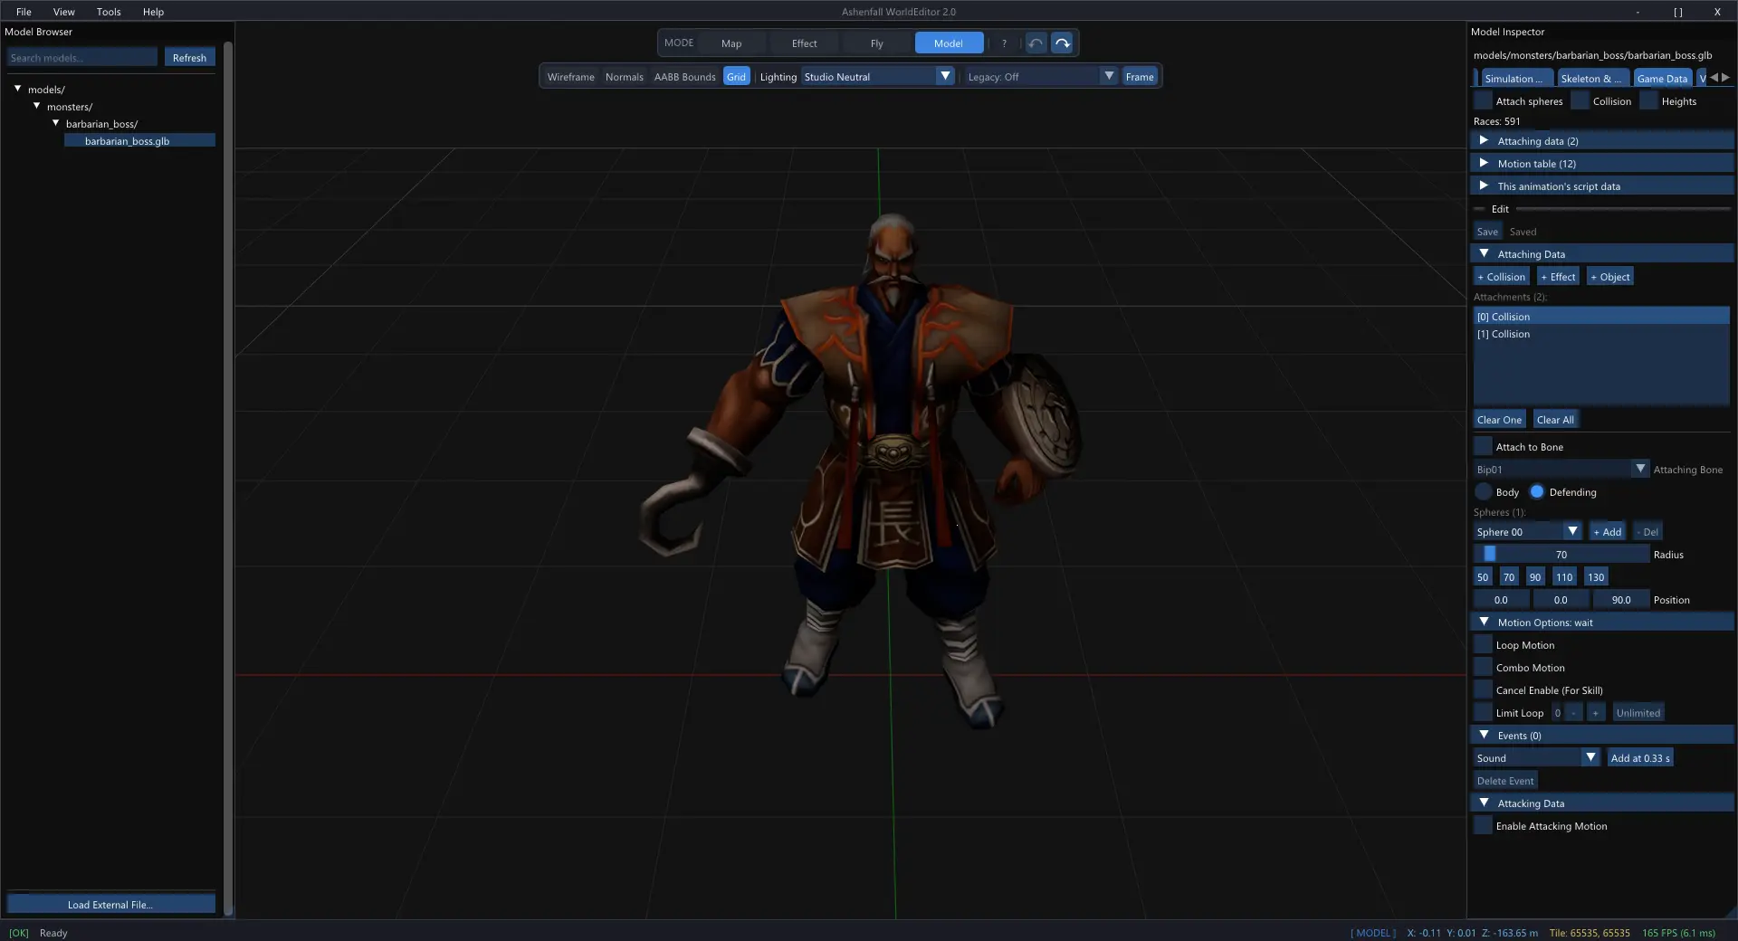Check Enable Attacking Motion
Screen dimensions: 1738x941
click(x=1483, y=825)
